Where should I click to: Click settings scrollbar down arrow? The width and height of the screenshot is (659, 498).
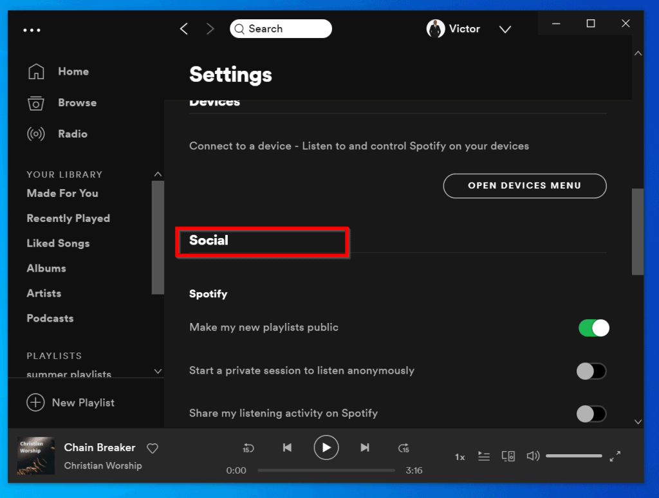click(638, 421)
